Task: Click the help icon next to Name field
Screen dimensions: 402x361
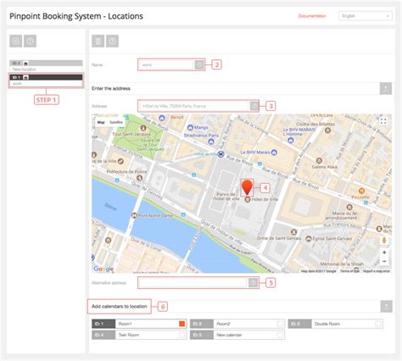Action: pyautogui.click(x=199, y=65)
